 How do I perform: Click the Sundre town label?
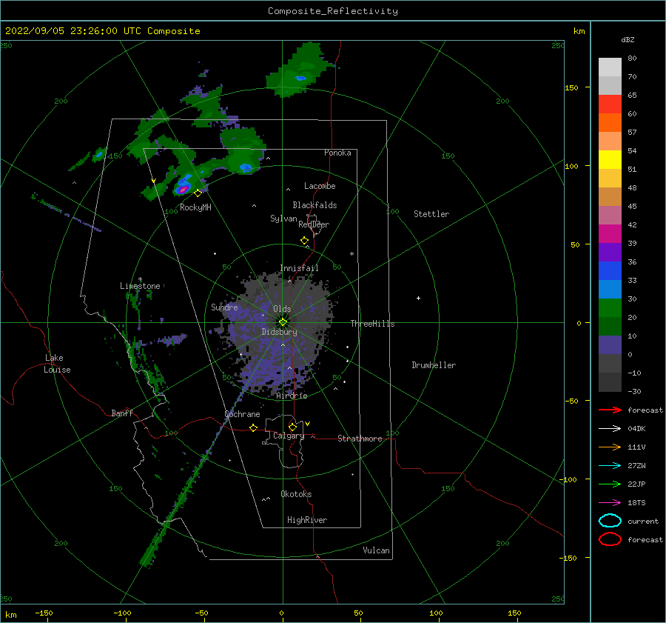click(x=224, y=307)
